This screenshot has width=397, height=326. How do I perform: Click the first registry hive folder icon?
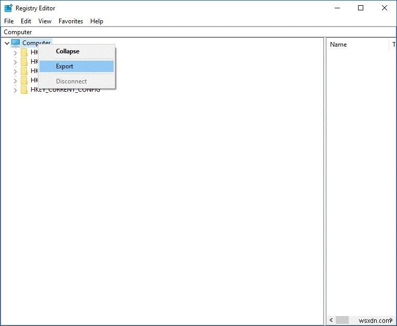[24, 52]
